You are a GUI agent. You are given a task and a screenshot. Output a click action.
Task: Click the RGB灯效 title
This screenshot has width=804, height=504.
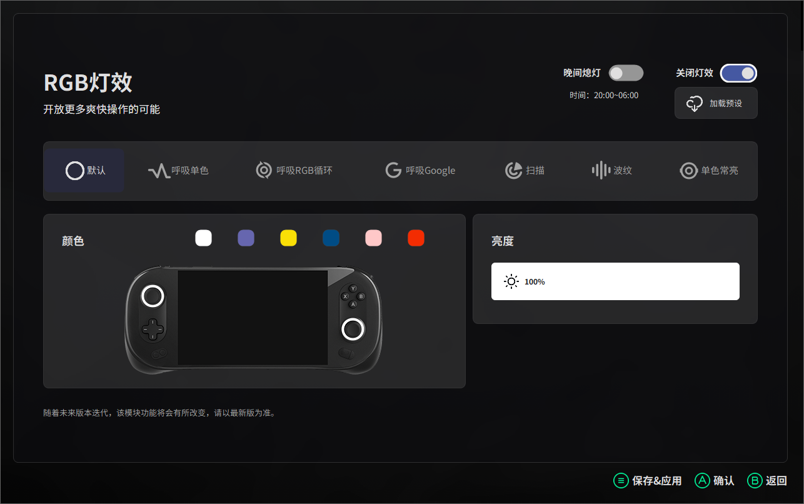point(88,83)
